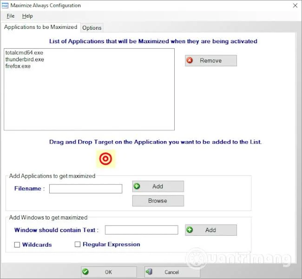Click the Maximize Always app icon in the title bar

5,6
